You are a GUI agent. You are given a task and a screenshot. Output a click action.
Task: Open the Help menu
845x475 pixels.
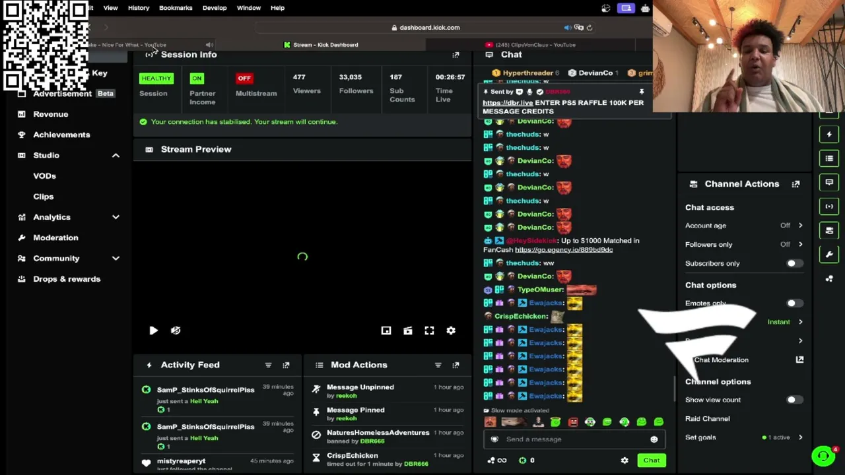(277, 8)
